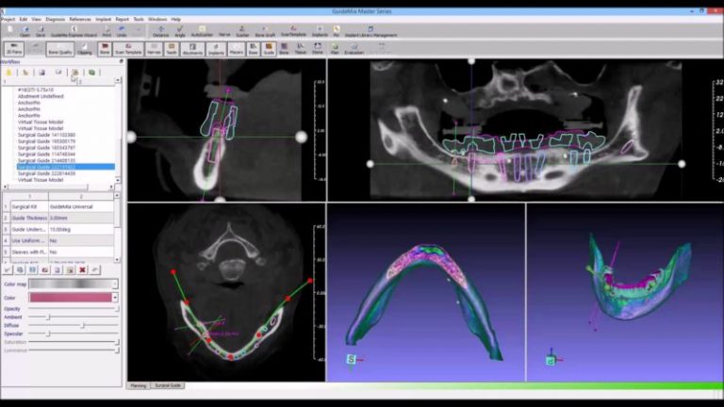Viewport: 724px width, 407px height.
Task: Open the Nerve tracing tool
Action: (224, 31)
